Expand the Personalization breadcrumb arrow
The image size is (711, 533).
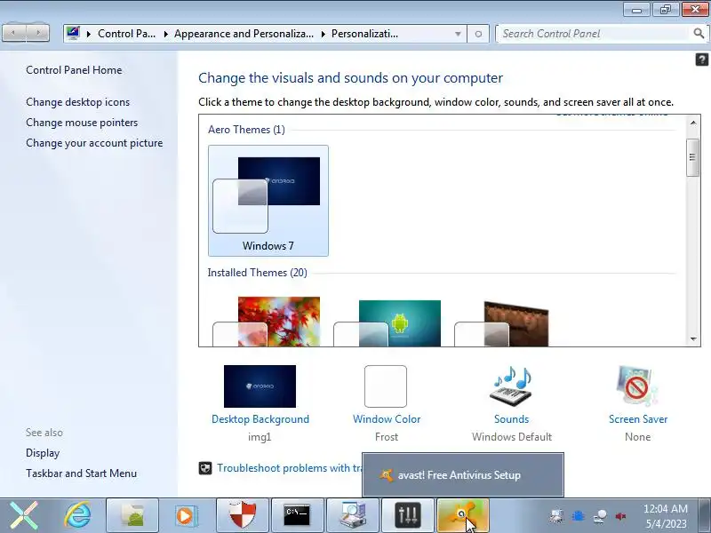point(324,34)
